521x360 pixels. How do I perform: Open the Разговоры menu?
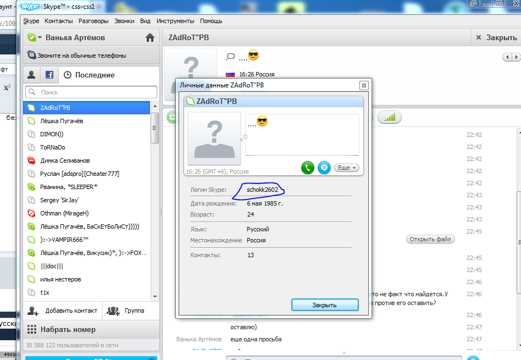pos(93,21)
